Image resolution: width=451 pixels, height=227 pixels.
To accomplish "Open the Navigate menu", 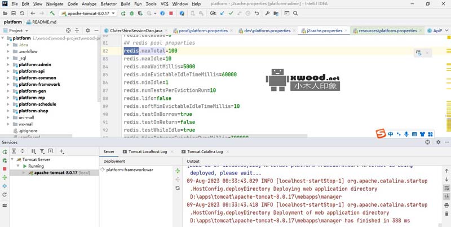I will coord(55,4).
